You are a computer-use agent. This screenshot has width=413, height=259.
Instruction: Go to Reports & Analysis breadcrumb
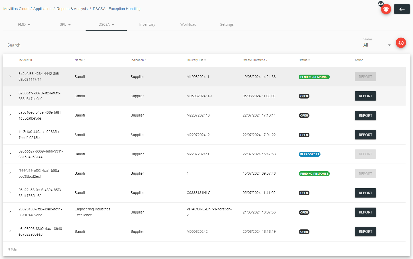point(72,9)
